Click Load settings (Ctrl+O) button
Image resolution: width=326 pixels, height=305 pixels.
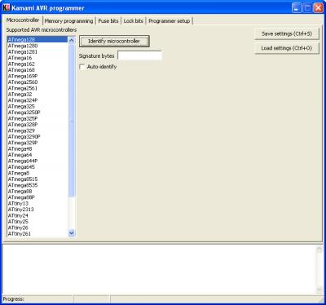coord(287,48)
